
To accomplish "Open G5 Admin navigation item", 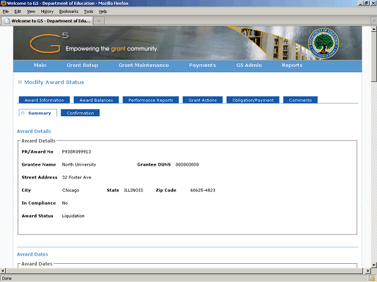I will (x=249, y=65).
